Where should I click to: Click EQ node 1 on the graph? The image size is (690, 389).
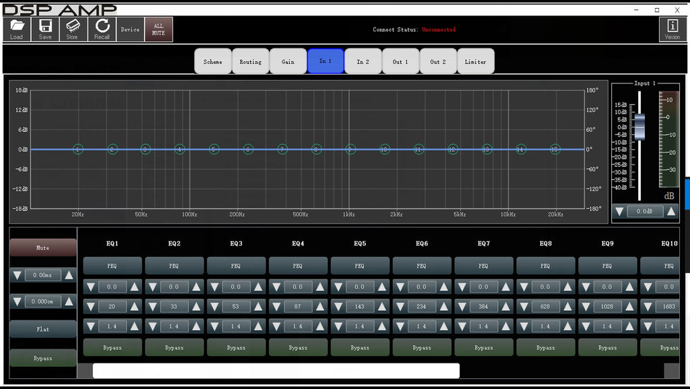(78, 149)
